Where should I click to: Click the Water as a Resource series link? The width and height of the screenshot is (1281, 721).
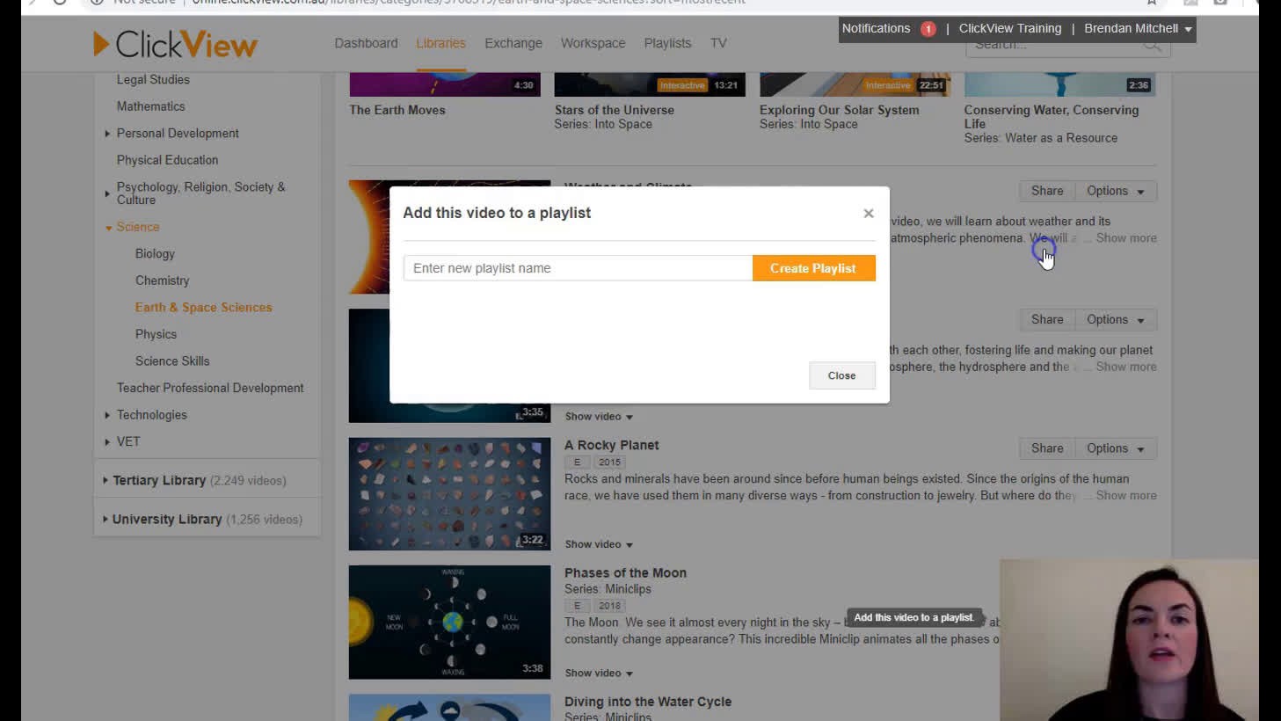click(x=1060, y=138)
